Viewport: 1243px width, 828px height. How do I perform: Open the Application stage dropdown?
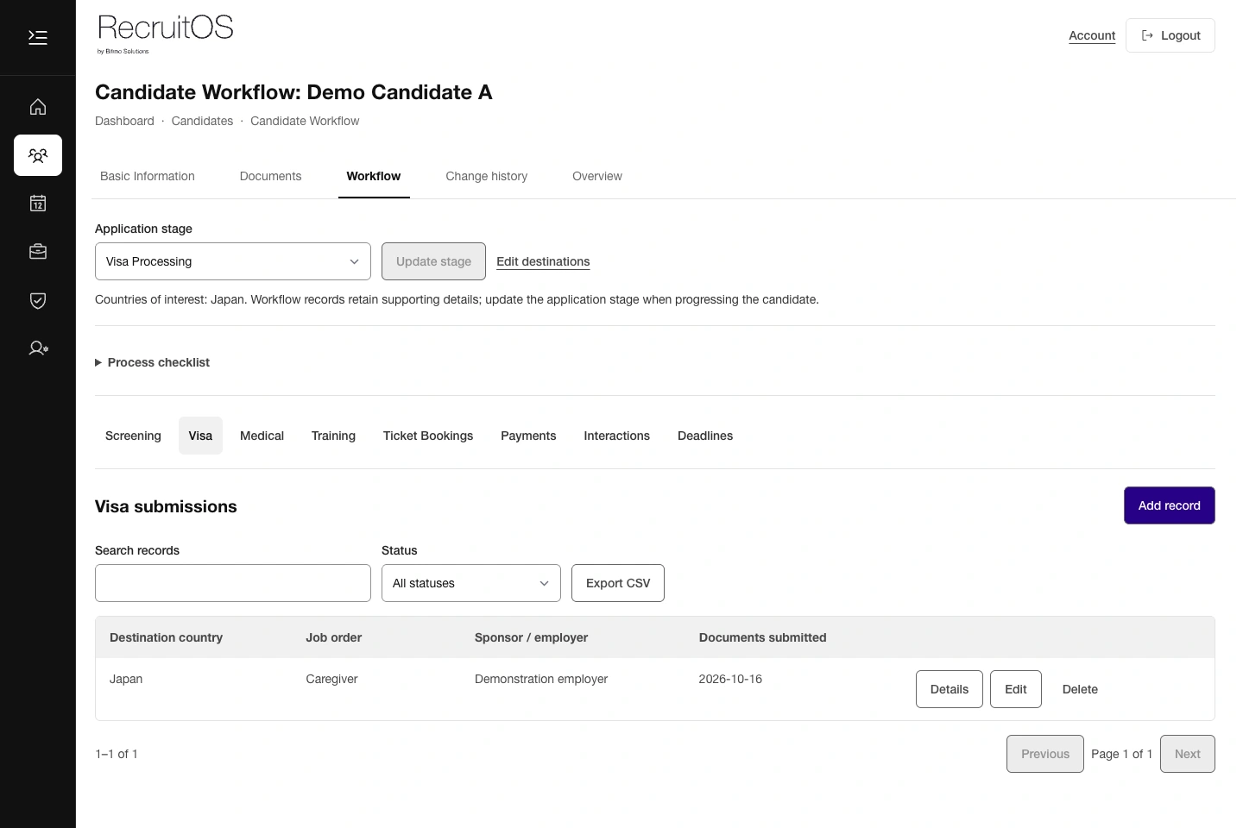tap(233, 261)
